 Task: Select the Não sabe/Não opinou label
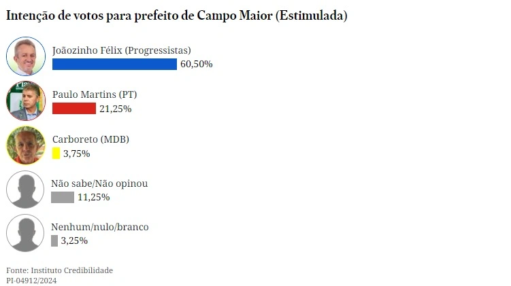coord(99,183)
